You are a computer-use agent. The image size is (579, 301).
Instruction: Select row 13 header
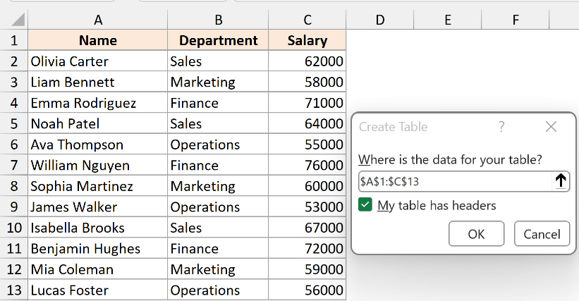pos(14,290)
